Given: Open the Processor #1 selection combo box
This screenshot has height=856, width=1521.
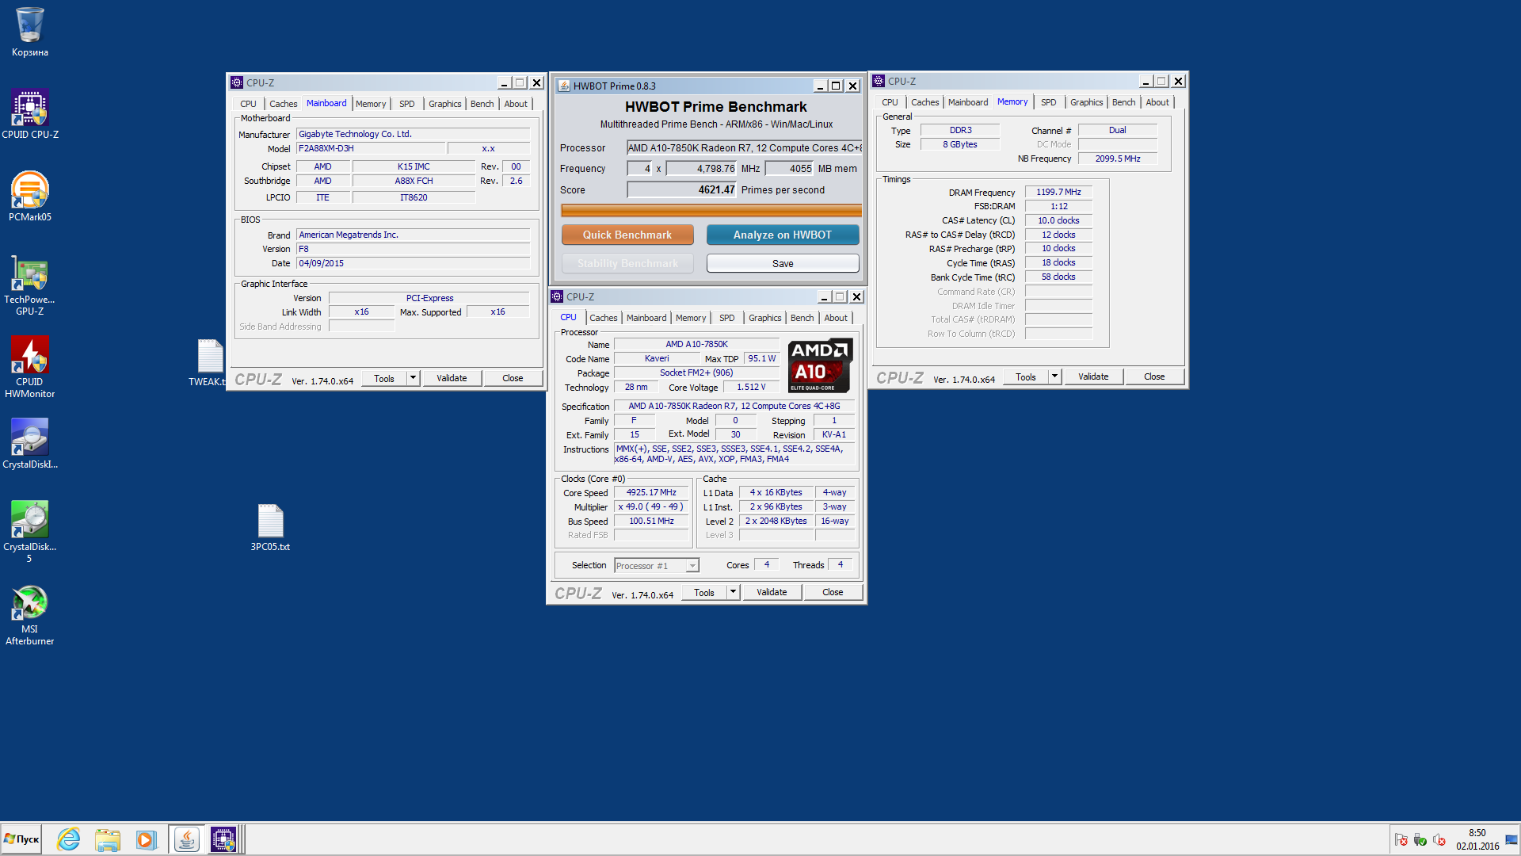Looking at the screenshot, I should 657,565.
